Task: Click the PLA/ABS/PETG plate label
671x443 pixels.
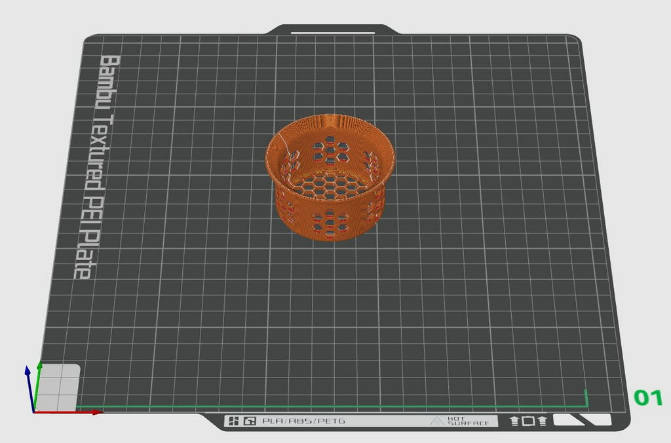Action: pos(303,421)
